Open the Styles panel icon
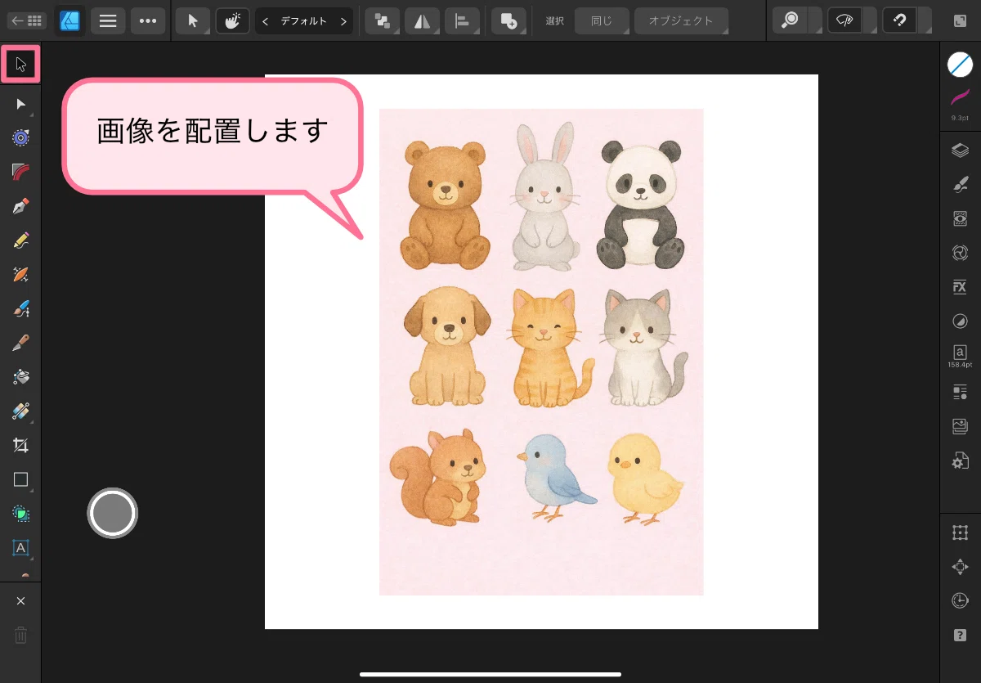The image size is (981, 683). tap(960, 321)
